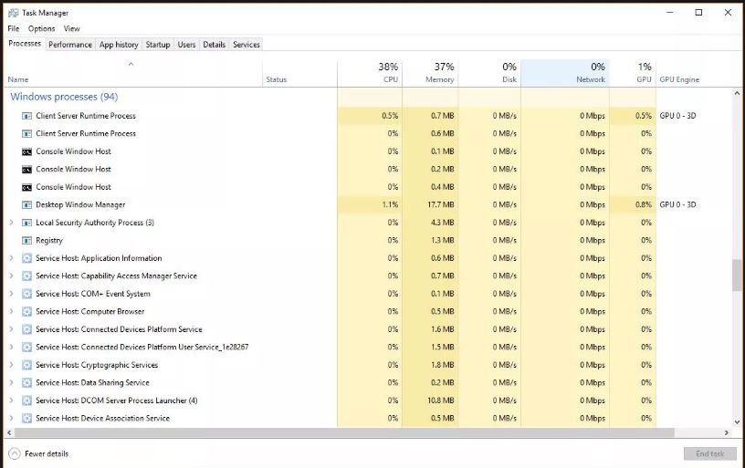Expand Service Host: Connected Devices Platform Service

[11, 329]
